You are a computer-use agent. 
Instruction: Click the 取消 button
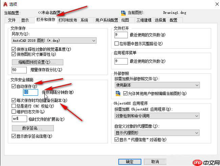(x=155, y=162)
